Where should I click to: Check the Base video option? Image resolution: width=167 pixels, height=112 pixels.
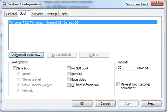[69, 80]
